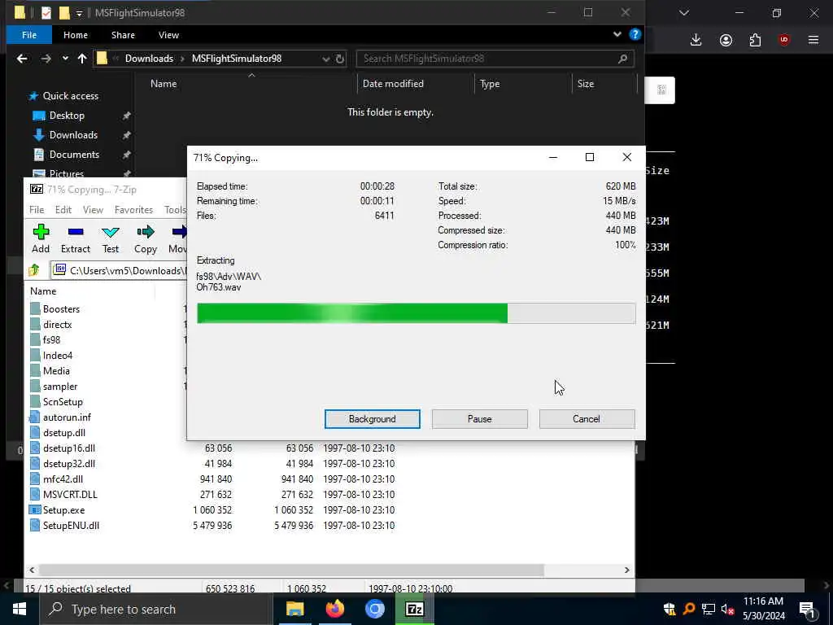
Task: Select the Indeo4 folder in 7-Zip
Action: tap(58, 356)
